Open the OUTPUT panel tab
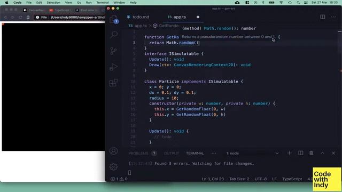Image resolution: width=342 pixels, height=192 pixels. tap(171, 153)
